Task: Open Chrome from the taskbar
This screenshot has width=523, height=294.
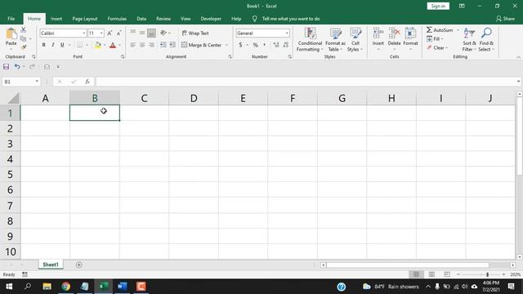Action: pyautogui.click(x=66, y=287)
